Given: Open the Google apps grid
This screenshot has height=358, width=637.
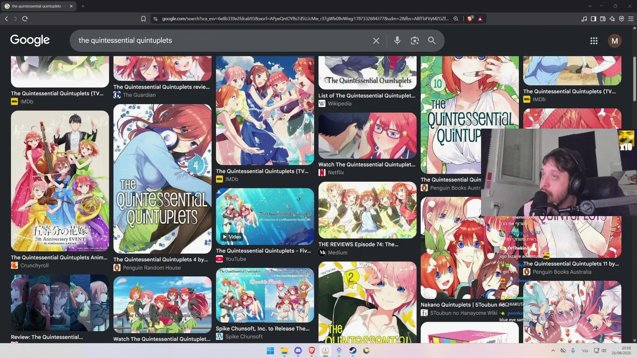Looking at the screenshot, I should [594, 41].
